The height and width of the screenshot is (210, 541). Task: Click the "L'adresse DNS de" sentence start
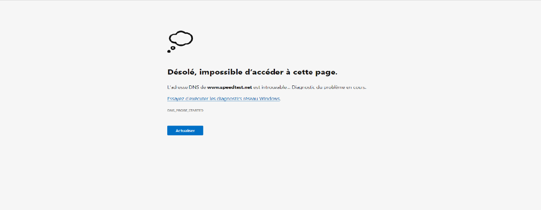(x=186, y=87)
